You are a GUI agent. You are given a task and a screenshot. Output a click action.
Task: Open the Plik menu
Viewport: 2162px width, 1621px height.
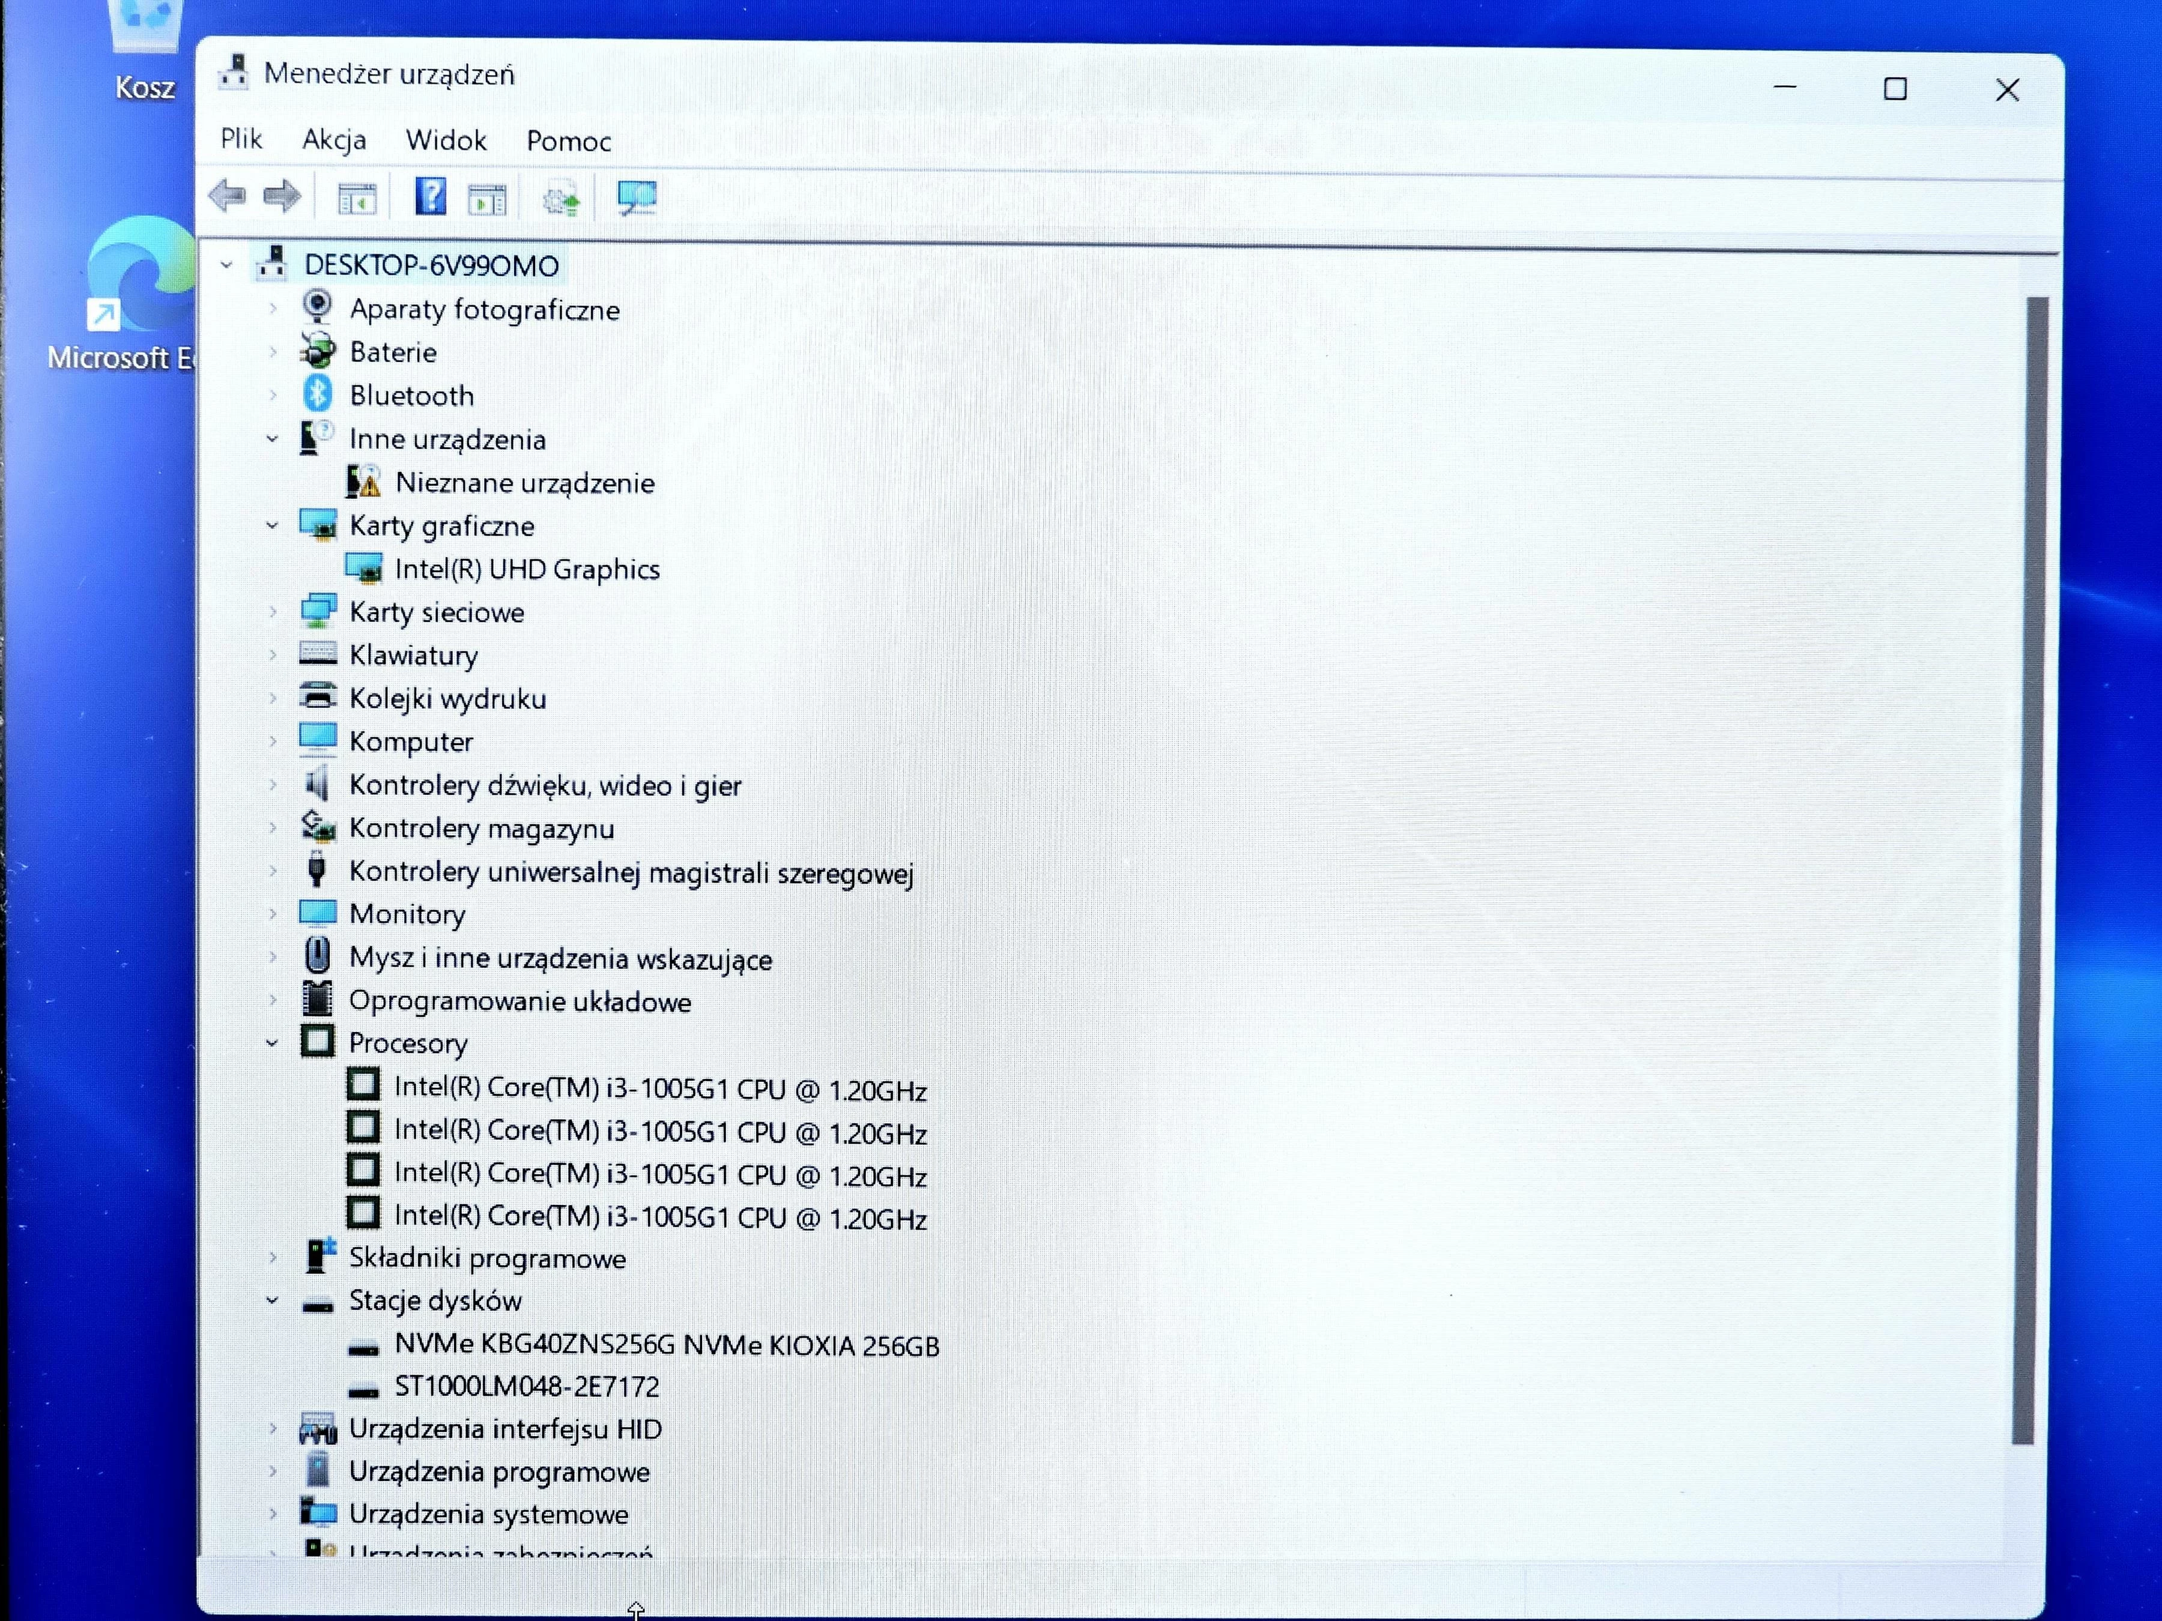click(240, 139)
